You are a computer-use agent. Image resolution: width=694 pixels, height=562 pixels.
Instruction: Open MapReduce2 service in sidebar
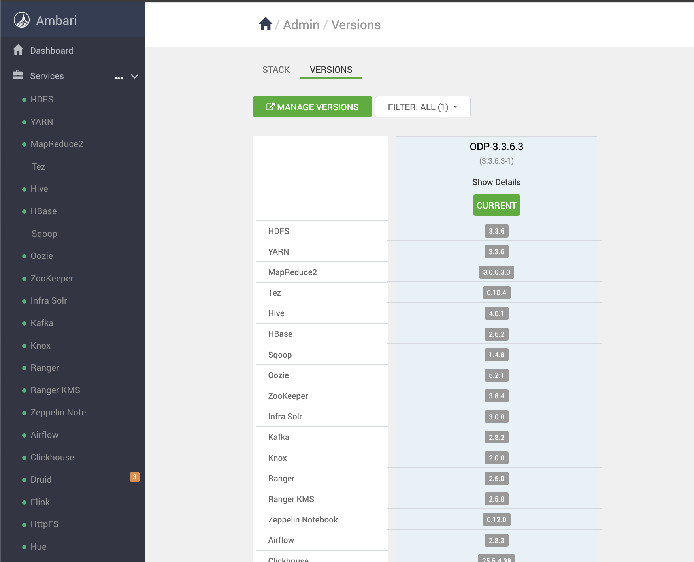click(57, 144)
